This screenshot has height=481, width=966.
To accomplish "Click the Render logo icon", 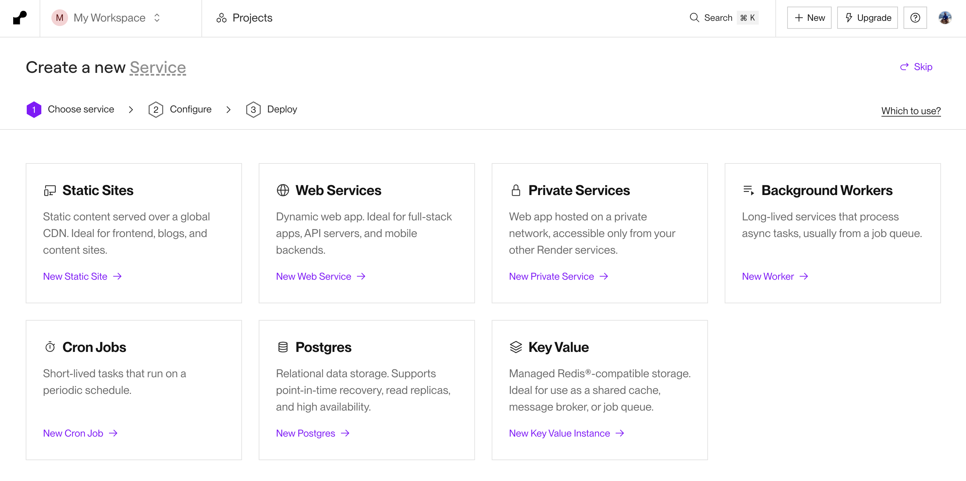I will click(20, 18).
